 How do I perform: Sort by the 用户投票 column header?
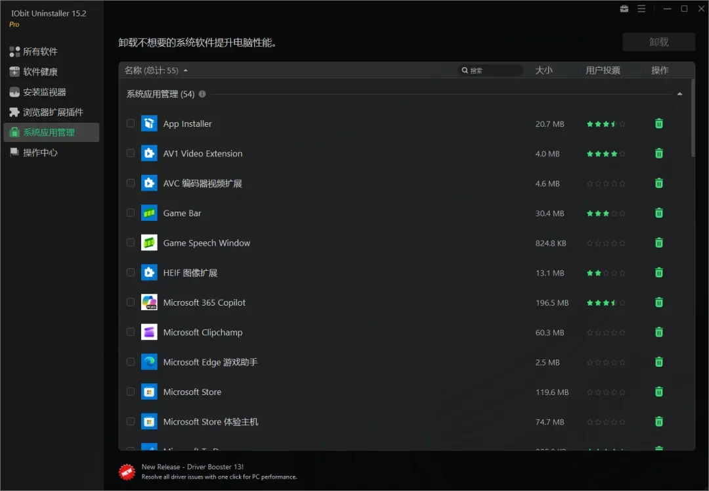(603, 70)
